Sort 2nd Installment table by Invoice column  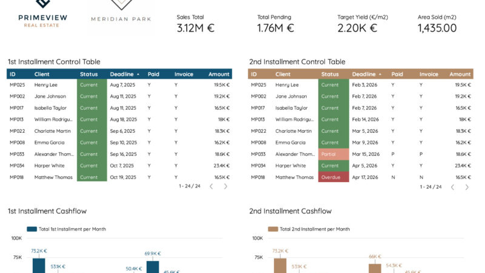(429, 74)
